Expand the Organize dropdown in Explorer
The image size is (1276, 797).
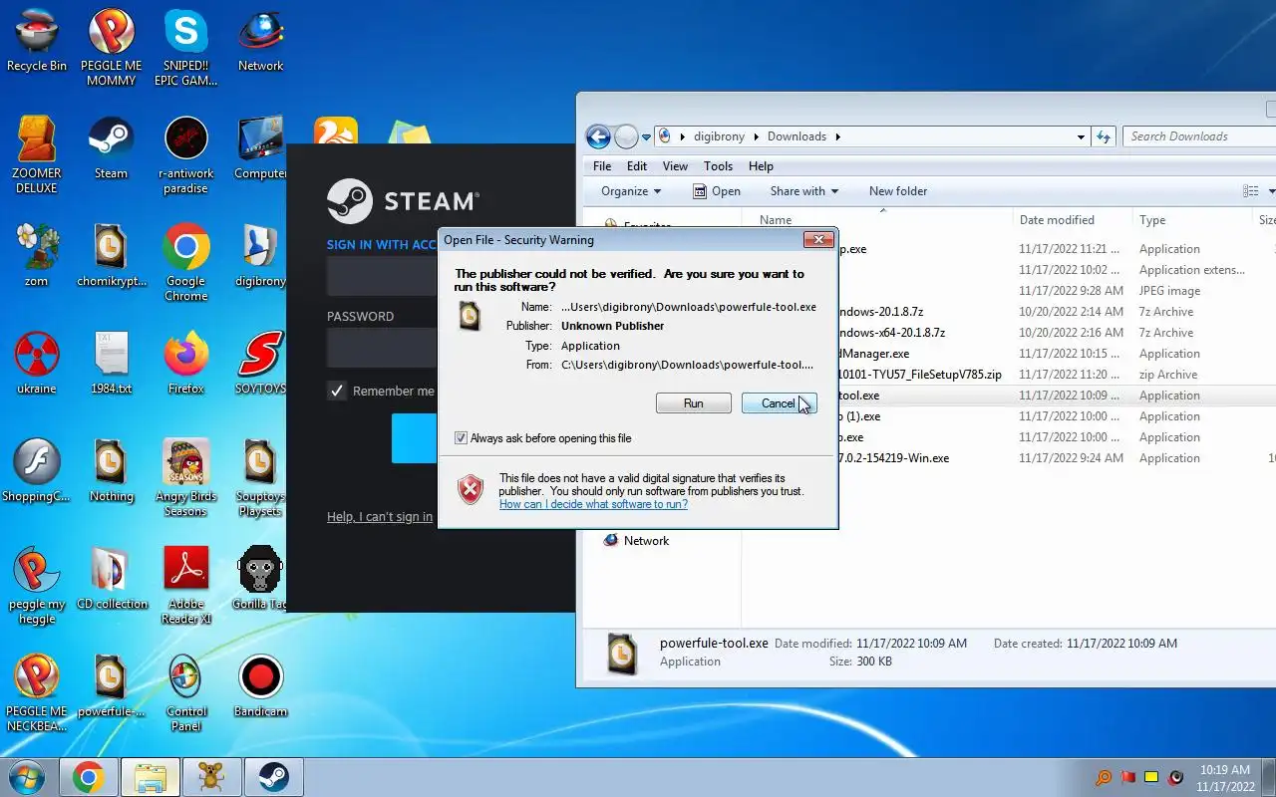coord(631,191)
